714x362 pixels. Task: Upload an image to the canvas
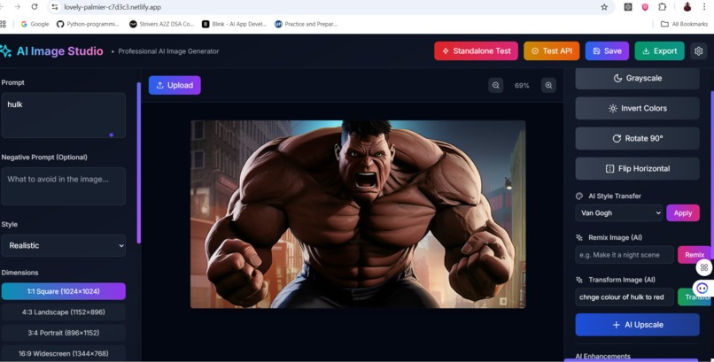click(175, 85)
